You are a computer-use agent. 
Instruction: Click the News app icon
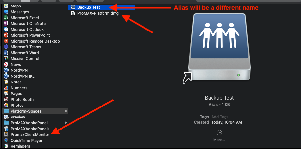[x=6, y=65]
